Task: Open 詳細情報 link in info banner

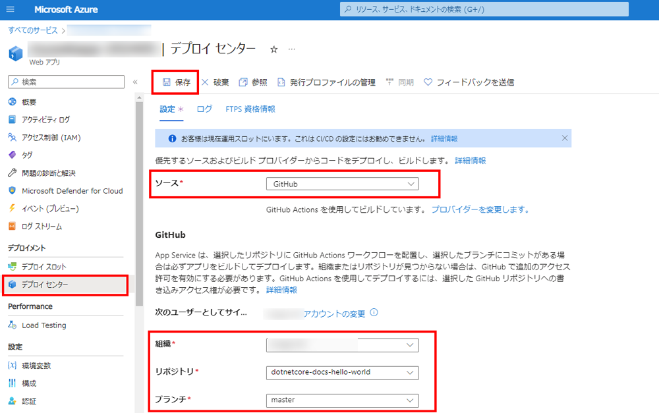Action: tap(444, 138)
